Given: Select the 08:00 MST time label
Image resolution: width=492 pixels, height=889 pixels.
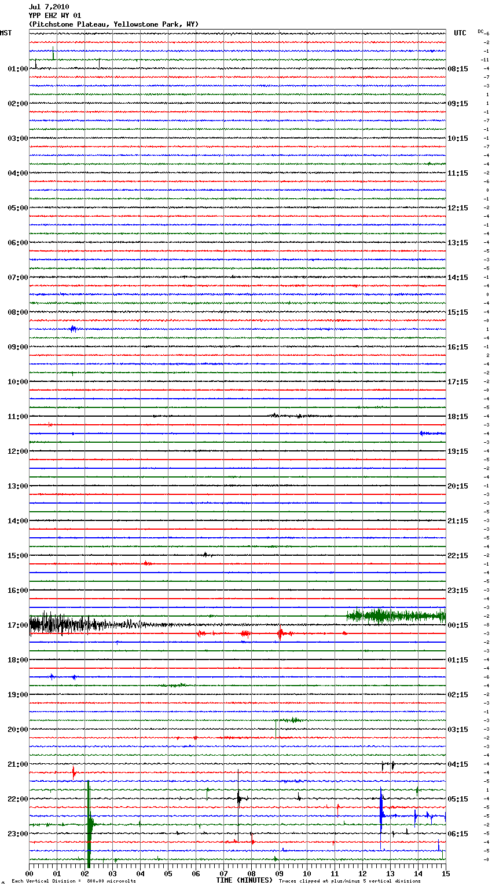Looking at the screenshot, I should coord(18,312).
